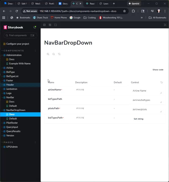
Task: Open Docs under Administration
Action: (x=12, y=59)
